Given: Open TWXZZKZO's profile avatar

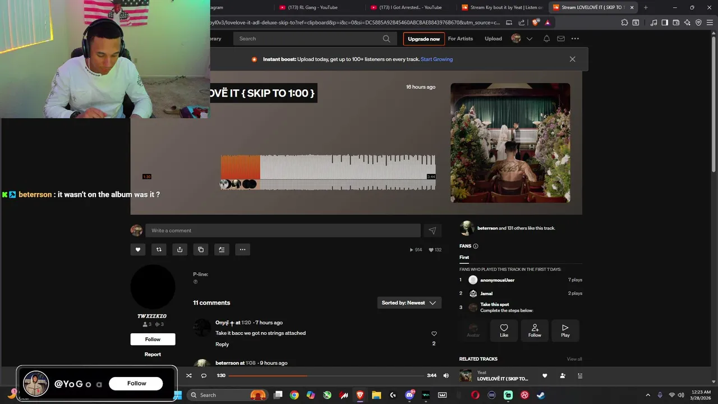Looking at the screenshot, I should (x=153, y=287).
